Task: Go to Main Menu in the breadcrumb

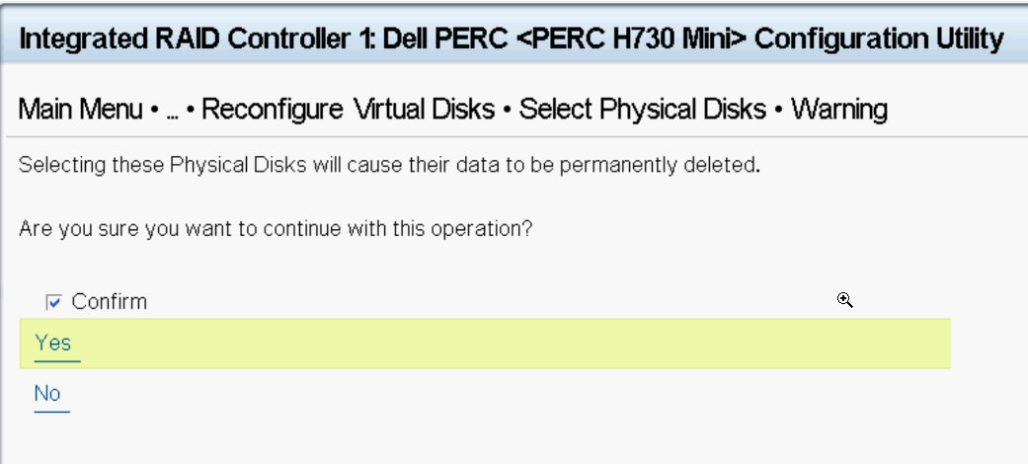Action: click(x=80, y=109)
